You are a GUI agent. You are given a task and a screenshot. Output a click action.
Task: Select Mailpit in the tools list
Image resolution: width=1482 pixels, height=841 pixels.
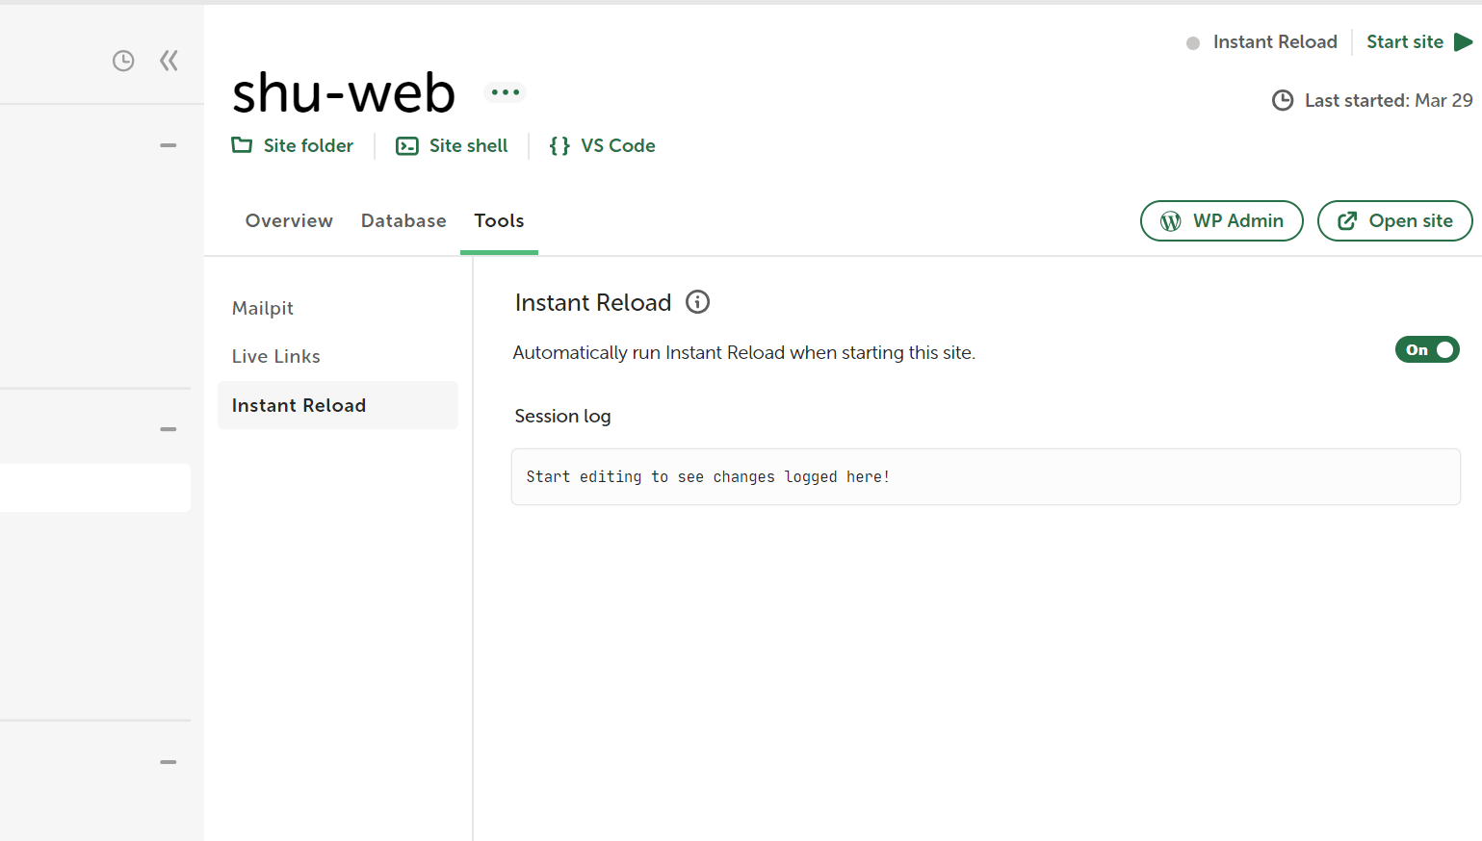point(263,308)
